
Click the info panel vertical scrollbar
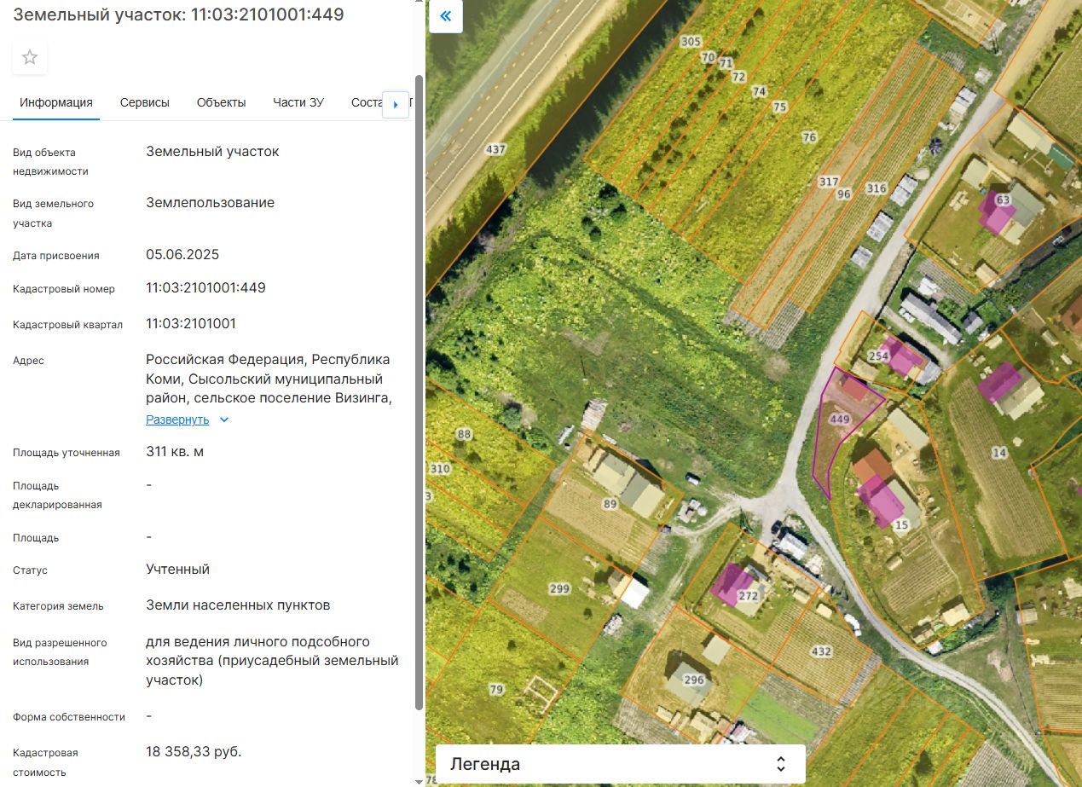418,392
